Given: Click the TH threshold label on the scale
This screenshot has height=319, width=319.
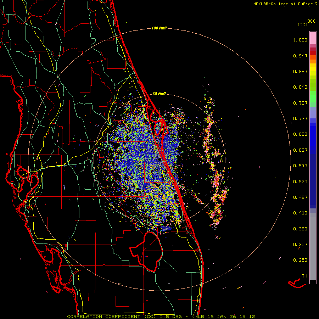Looking at the screenshot, I should [304, 276].
